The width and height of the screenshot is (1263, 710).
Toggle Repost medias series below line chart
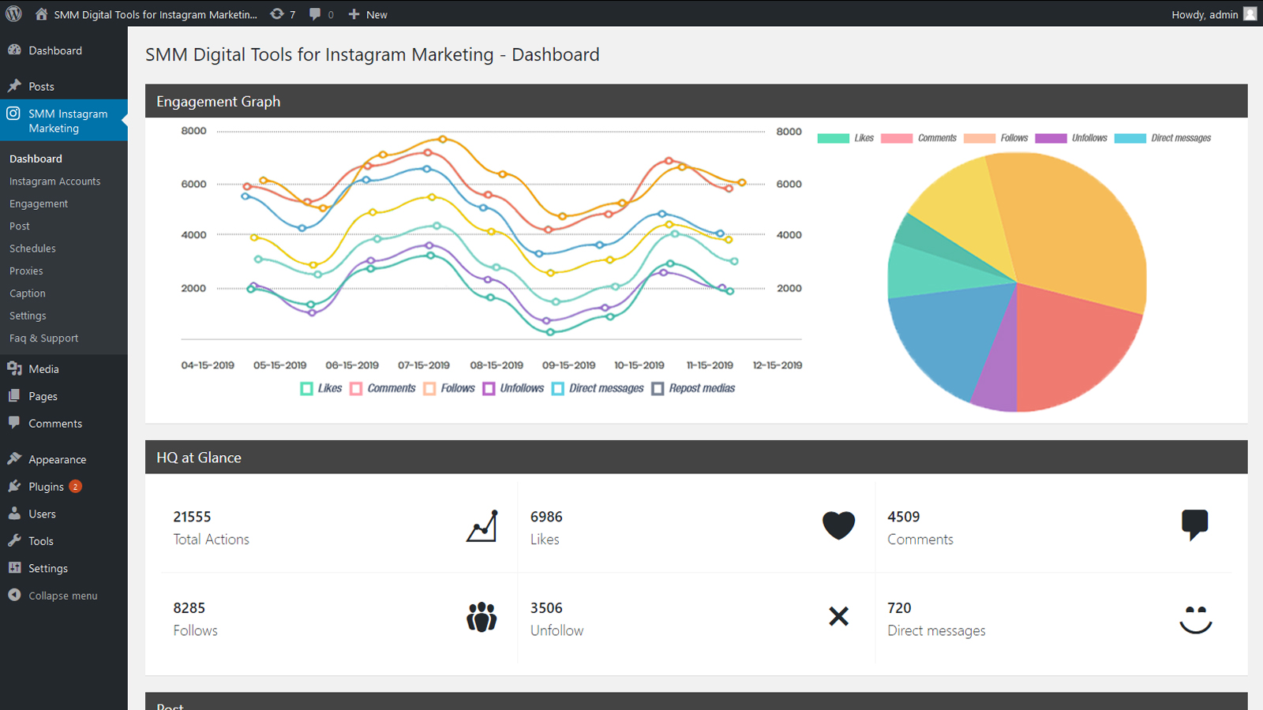click(x=693, y=388)
